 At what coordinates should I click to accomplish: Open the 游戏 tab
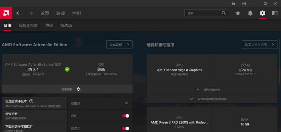pyautogui.click(x=61, y=13)
